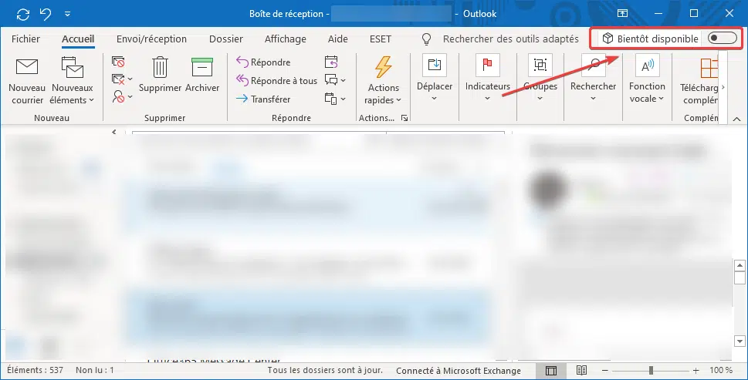Open the Indicateurs flag menu
Image resolution: width=748 pixels, height=380 pixels.
(488, 79)
